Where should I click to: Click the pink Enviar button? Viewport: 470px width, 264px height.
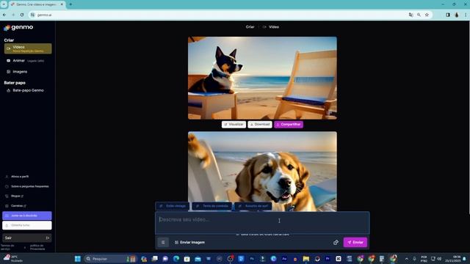point(355,243)
